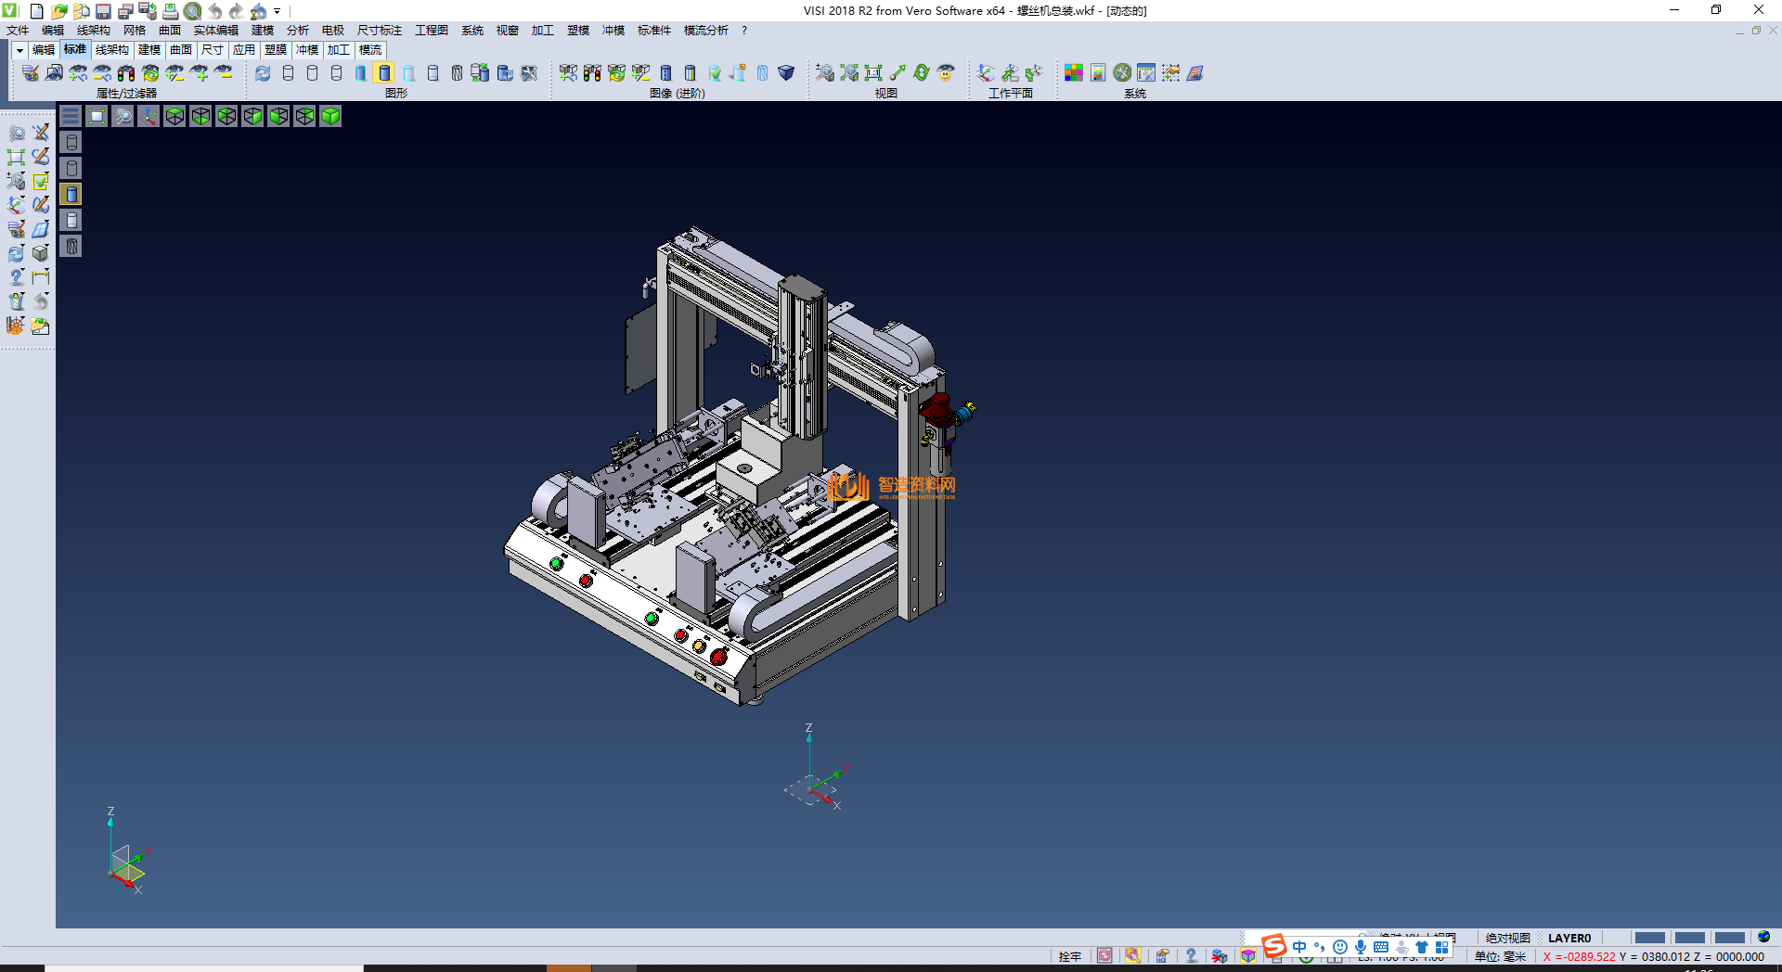Click the green solid cube view icon
Viewport: 1782px width, 972px height.
(330, 116)
